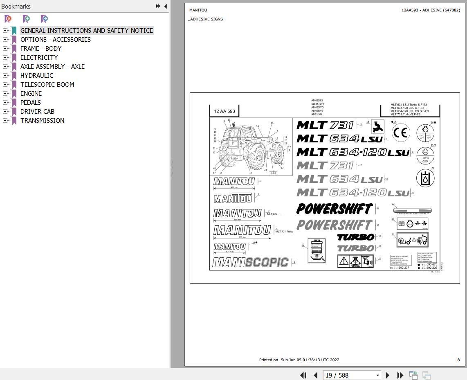
Task: Select the ELECTRICITY bookmark
Action: [39, 58]
